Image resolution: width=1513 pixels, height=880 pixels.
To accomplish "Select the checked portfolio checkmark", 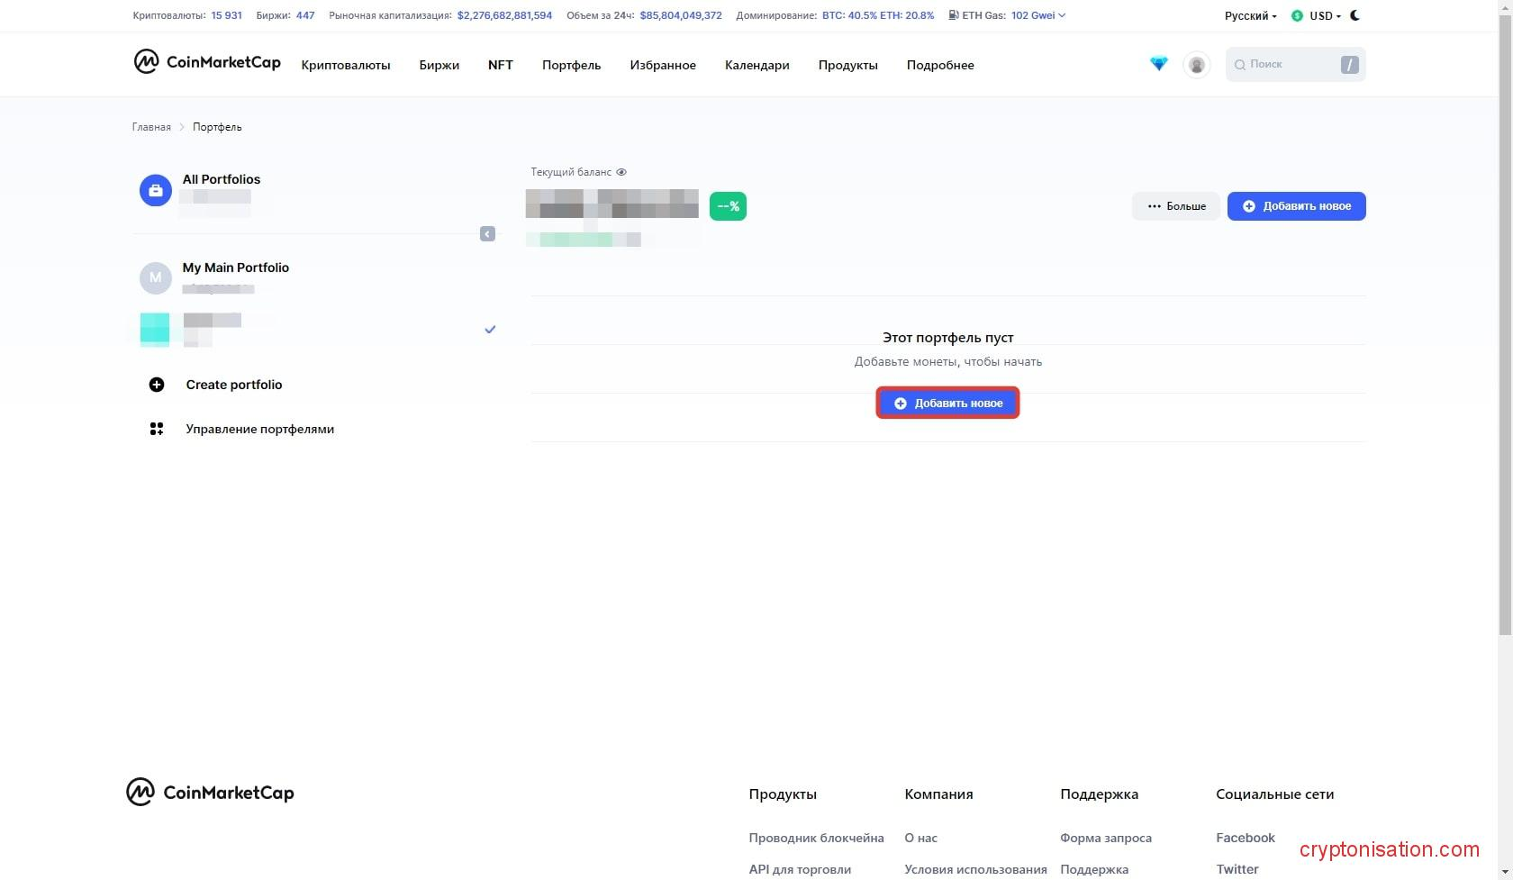I will (x=490, y=330).
